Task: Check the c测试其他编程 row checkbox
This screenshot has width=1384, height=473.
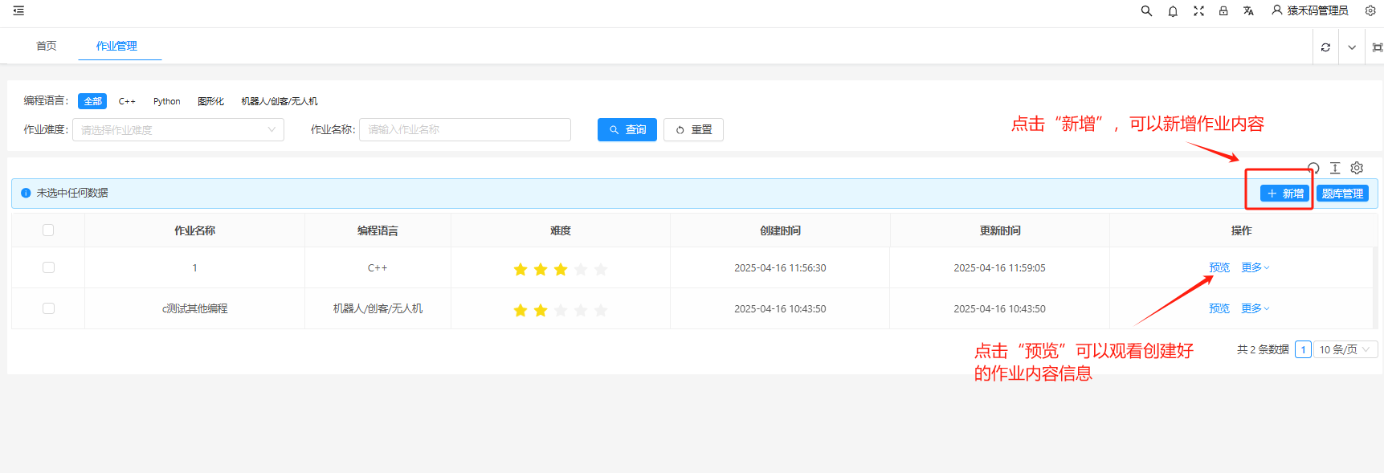Action: click(48, 308)
